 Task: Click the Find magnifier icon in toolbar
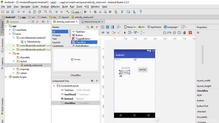click(x=46, y=12)
